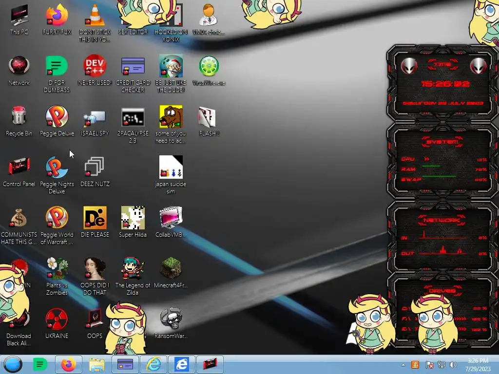Screen dimensions: 499x374
Task: Click the SWAP usage bar in SYSTEM gadget
Action: (439, 176)
